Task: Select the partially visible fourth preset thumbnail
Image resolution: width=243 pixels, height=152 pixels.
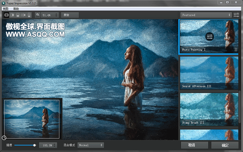Action: [209, 134]
